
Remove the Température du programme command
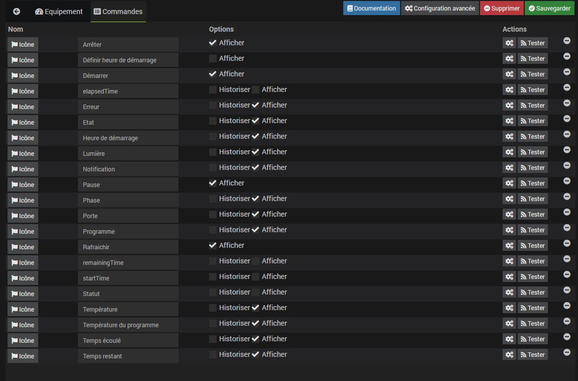click(567, 321)
